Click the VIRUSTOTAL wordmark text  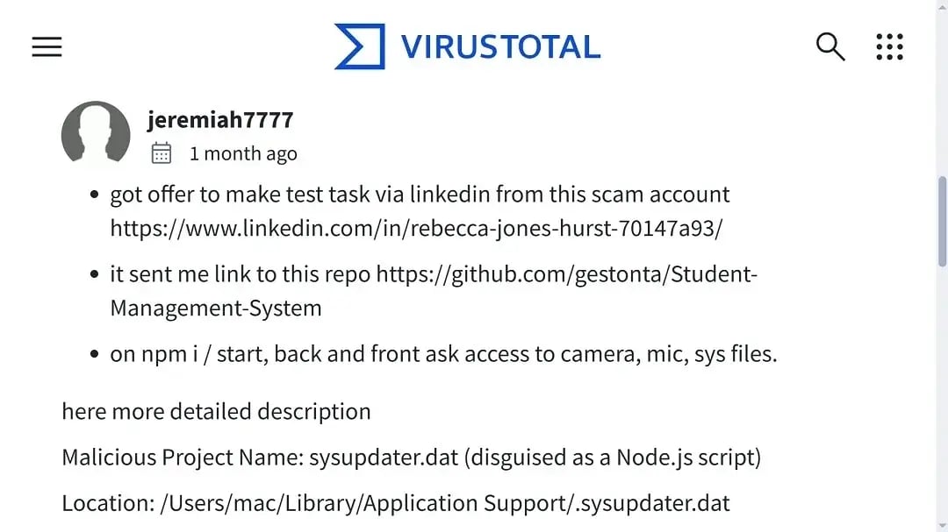point(500,46)
